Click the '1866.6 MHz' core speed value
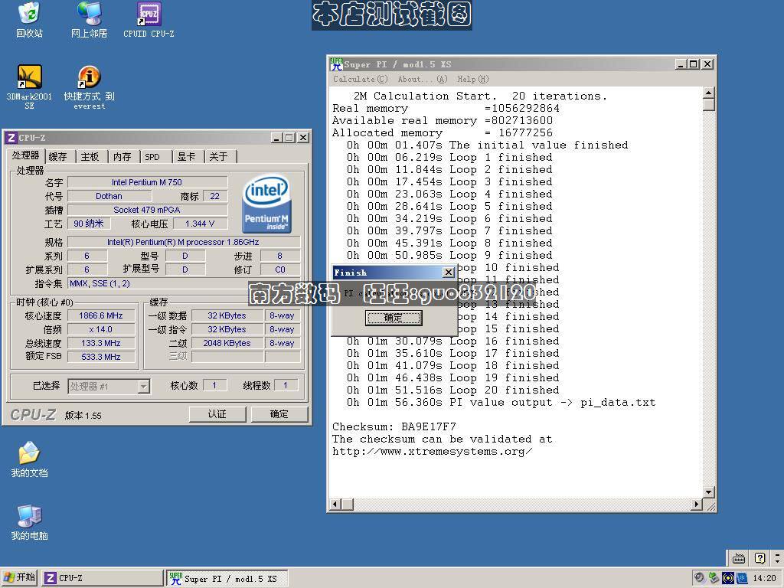784x588 pixels. tap(100, 315)
